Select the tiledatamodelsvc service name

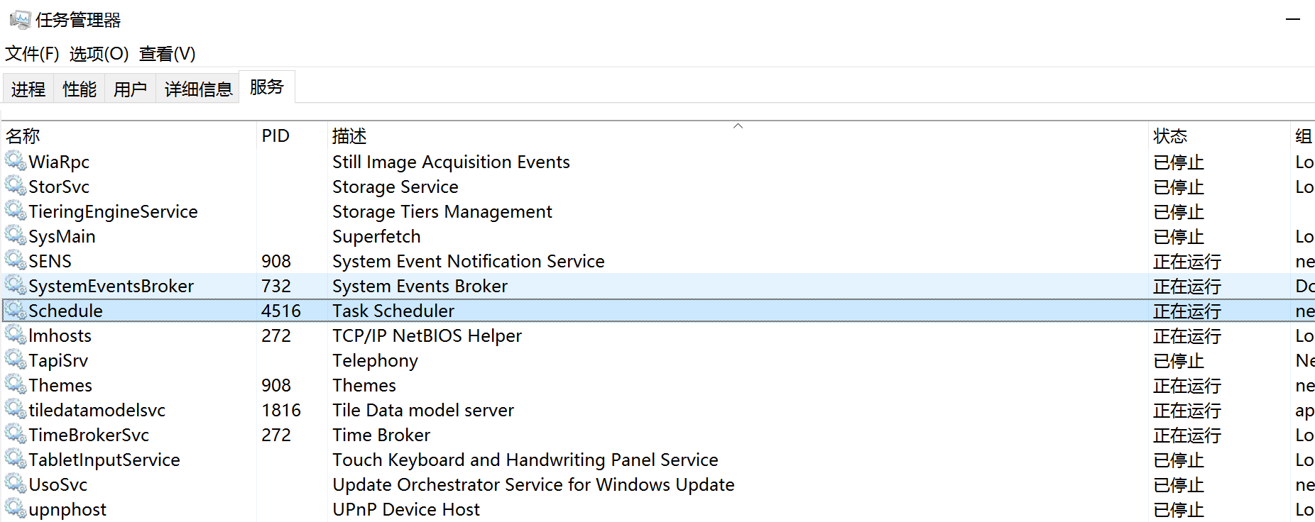click(97, 410)
